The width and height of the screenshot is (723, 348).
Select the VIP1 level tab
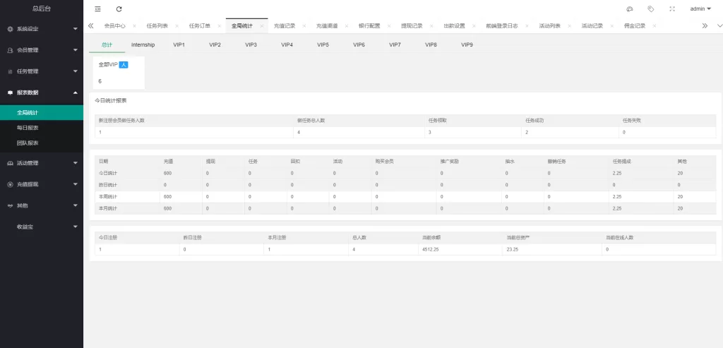pos(179,45)
